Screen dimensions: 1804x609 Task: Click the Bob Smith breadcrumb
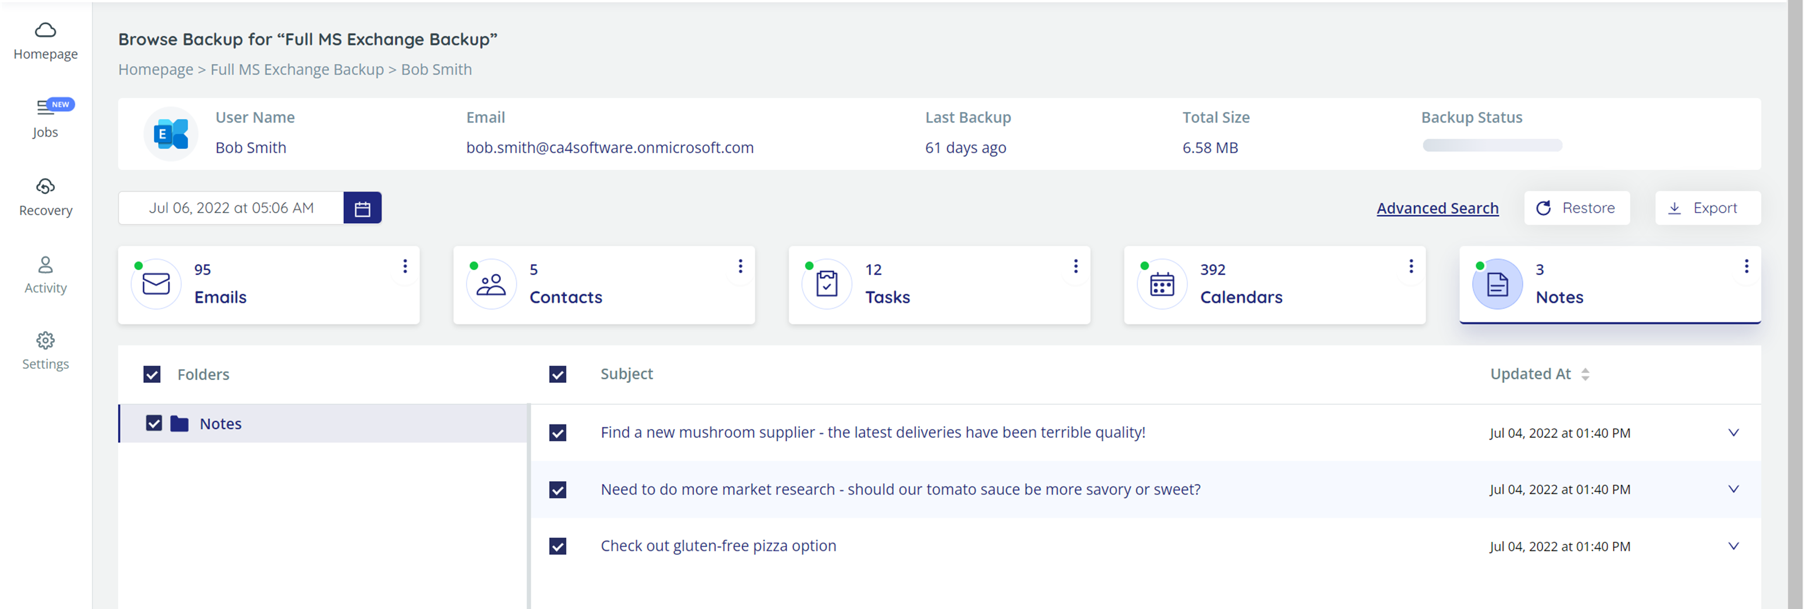(436, 70)
